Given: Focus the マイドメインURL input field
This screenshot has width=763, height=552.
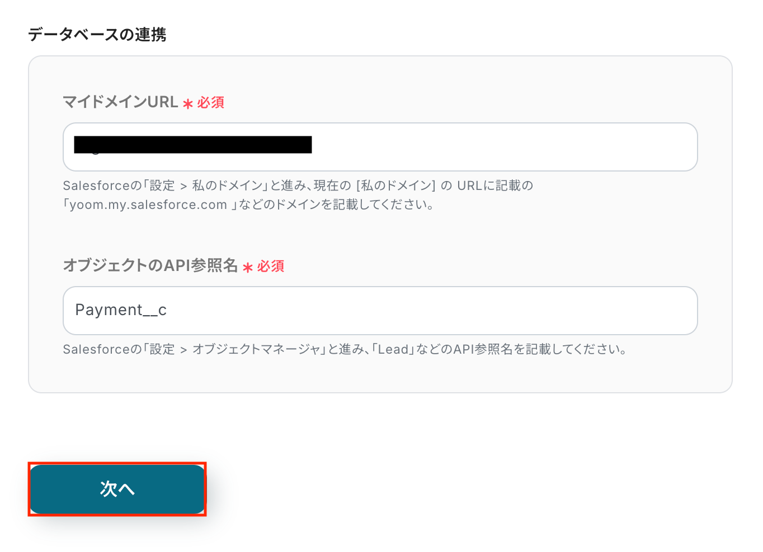Looking at the screenshot, I should (x=380, y=147).
